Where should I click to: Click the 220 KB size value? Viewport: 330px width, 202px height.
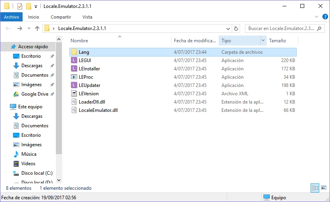click(x=288, y=60)
